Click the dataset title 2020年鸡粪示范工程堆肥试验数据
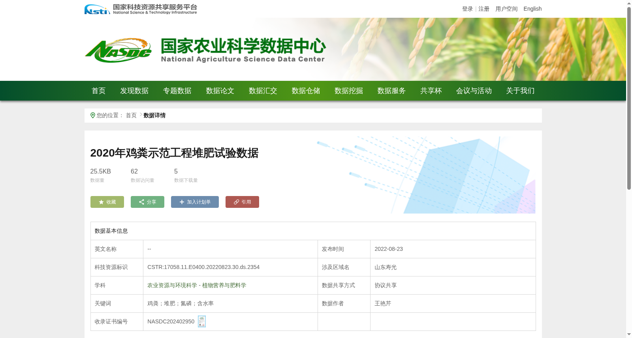 (174, 153)
